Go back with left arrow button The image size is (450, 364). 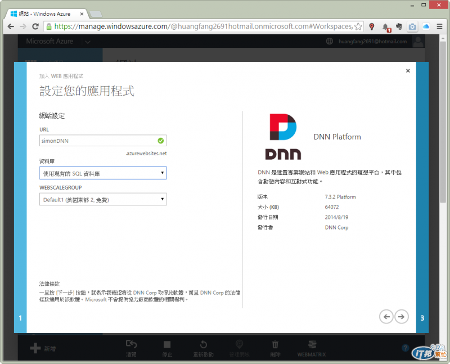point(386,317)
